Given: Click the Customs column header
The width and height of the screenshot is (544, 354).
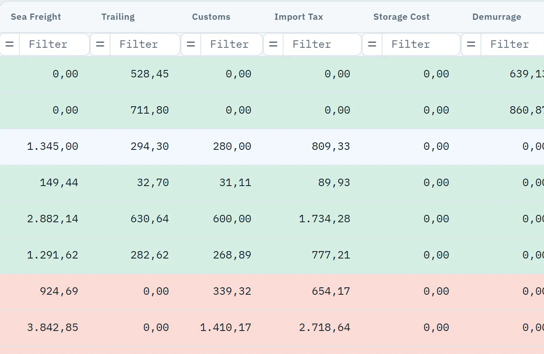Looking at the screenshot, I should point(211,17).
